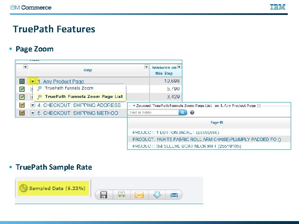Toggle checkbox for Any Product Page row
This screenshot has height=224, width=299.
[22, 81]
